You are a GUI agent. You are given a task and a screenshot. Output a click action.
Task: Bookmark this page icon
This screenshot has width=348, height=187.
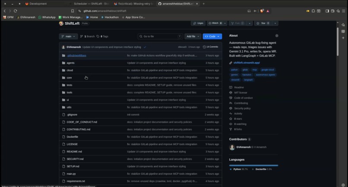coord(73,11)
